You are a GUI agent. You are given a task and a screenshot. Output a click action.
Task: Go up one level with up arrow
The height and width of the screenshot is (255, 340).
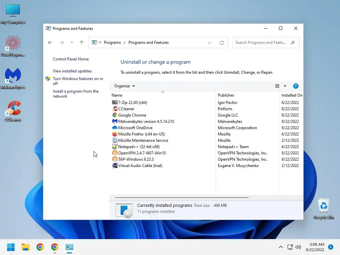click(81, 42)
